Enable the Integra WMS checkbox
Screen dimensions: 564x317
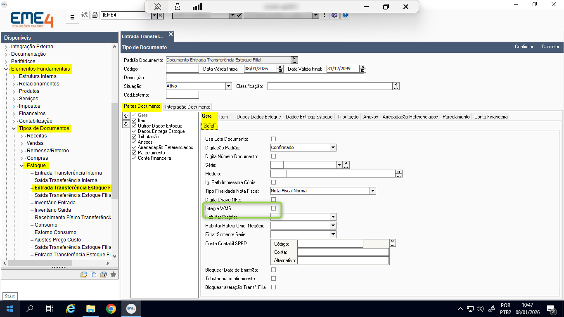coord(273,208)
